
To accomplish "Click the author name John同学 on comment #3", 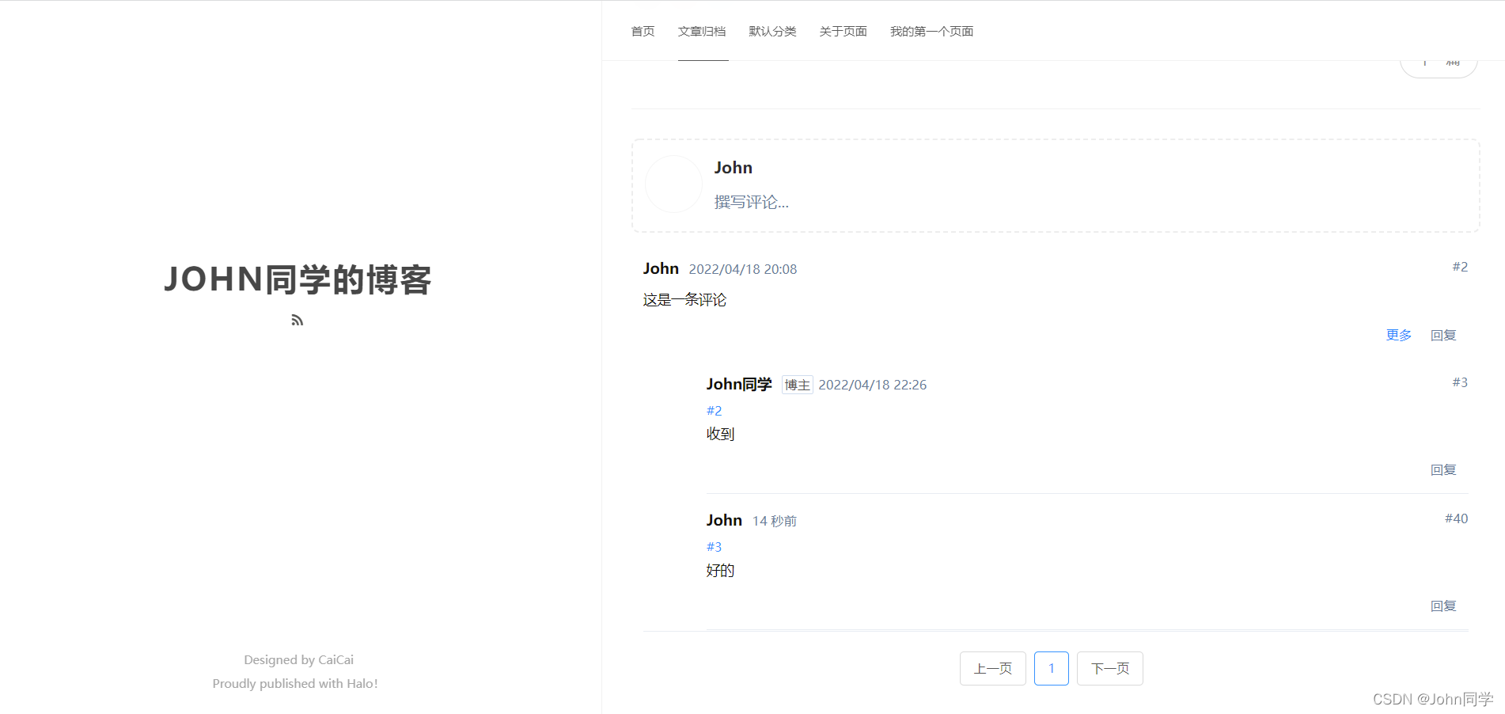I will [x=739, y=384].
